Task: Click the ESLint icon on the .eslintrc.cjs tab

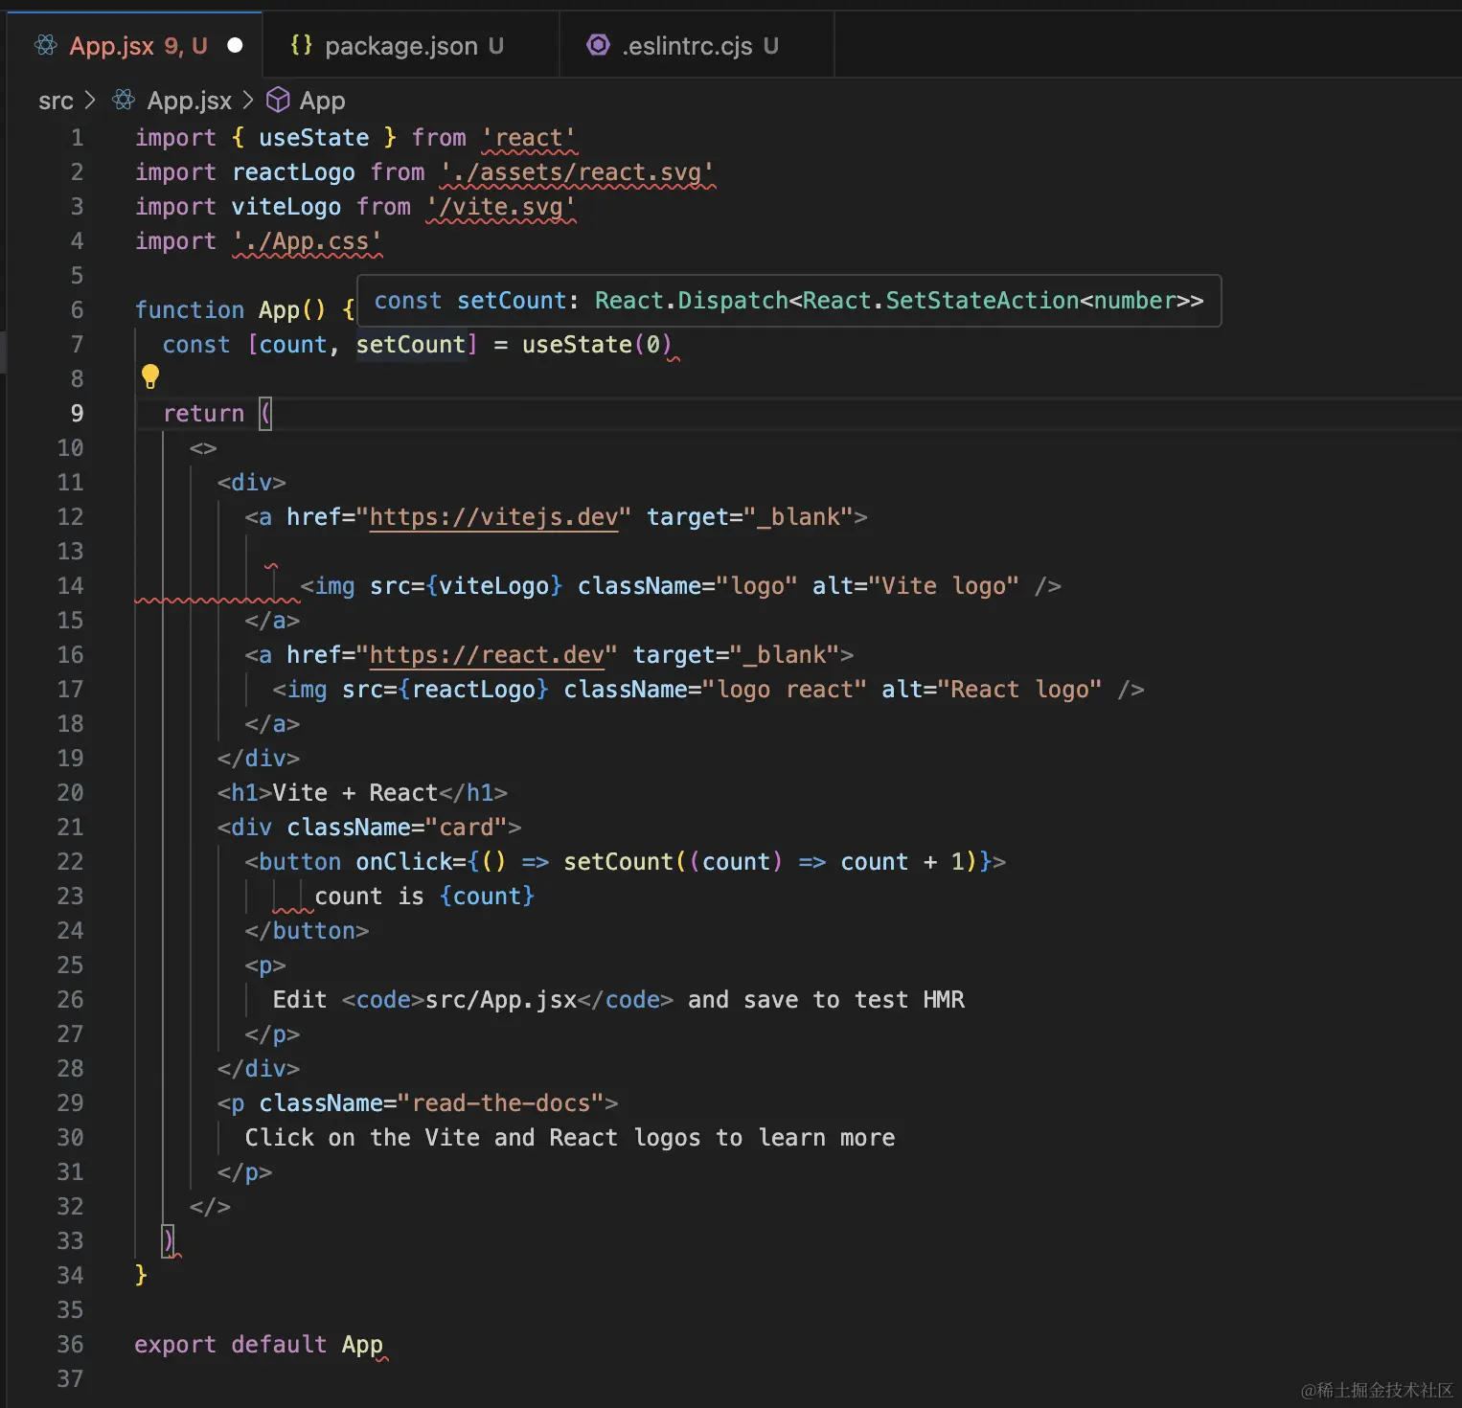Action: (599, 45)
